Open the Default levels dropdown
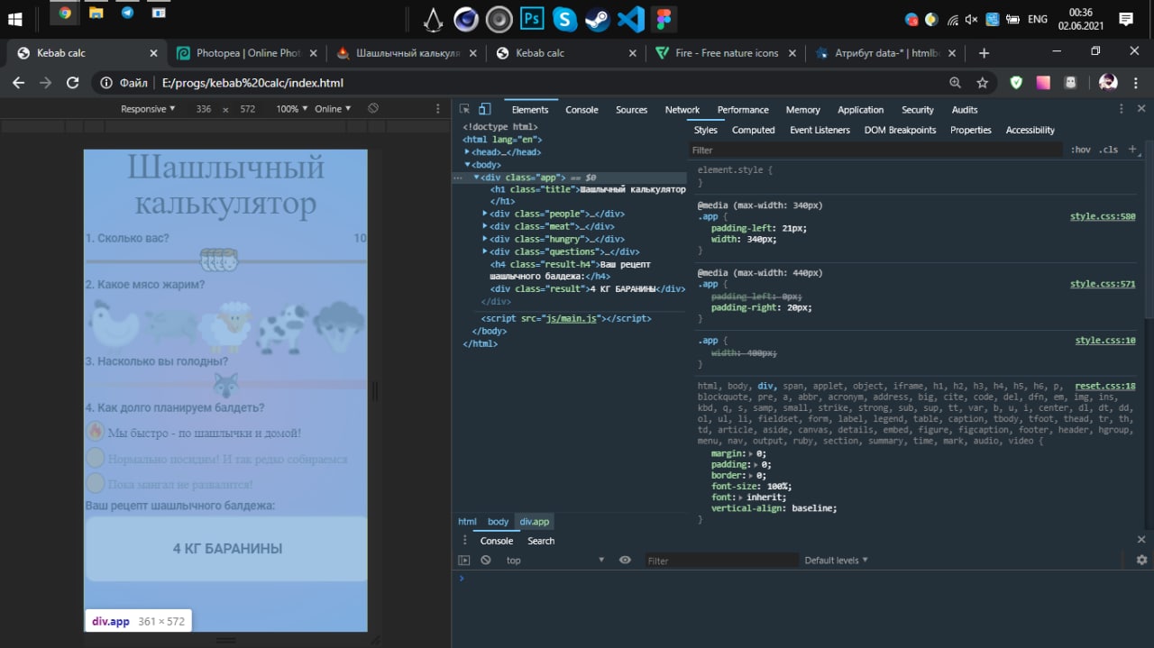The image size is (1154, 648). 836,561
